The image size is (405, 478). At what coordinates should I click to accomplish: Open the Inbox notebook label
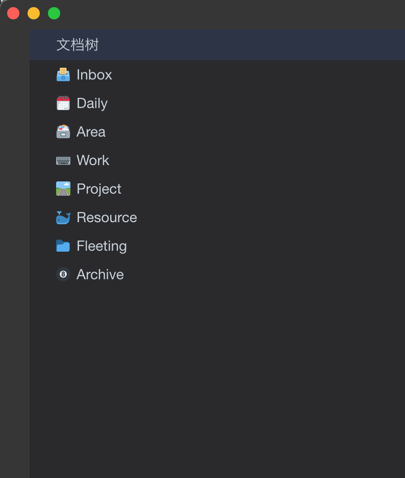click(94, 75)
